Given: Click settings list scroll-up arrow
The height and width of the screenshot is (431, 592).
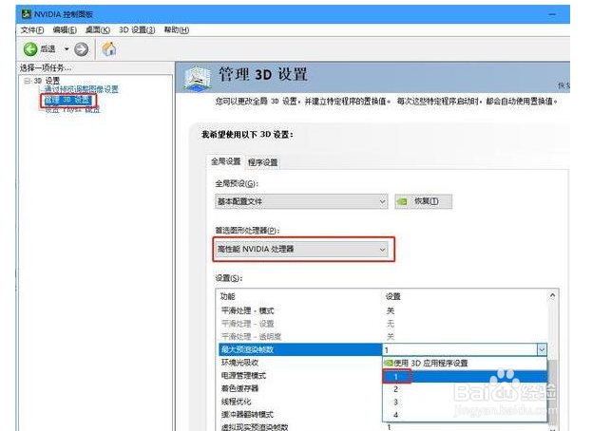Looking at the screenshot, I should click(552, 295).
